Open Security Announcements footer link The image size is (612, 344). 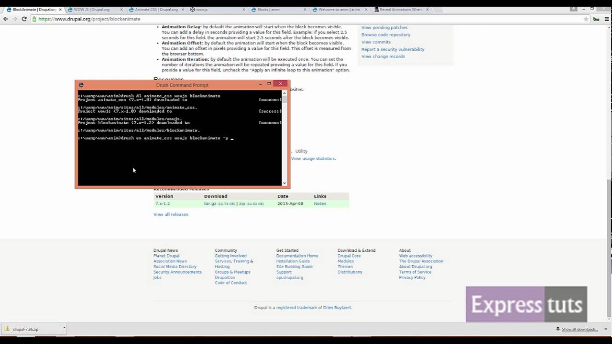coord(177,272)
